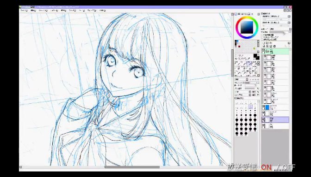This screenshot has width=311, height=177.
Task: Select the move layer tool
Action: tap(236, 59)
